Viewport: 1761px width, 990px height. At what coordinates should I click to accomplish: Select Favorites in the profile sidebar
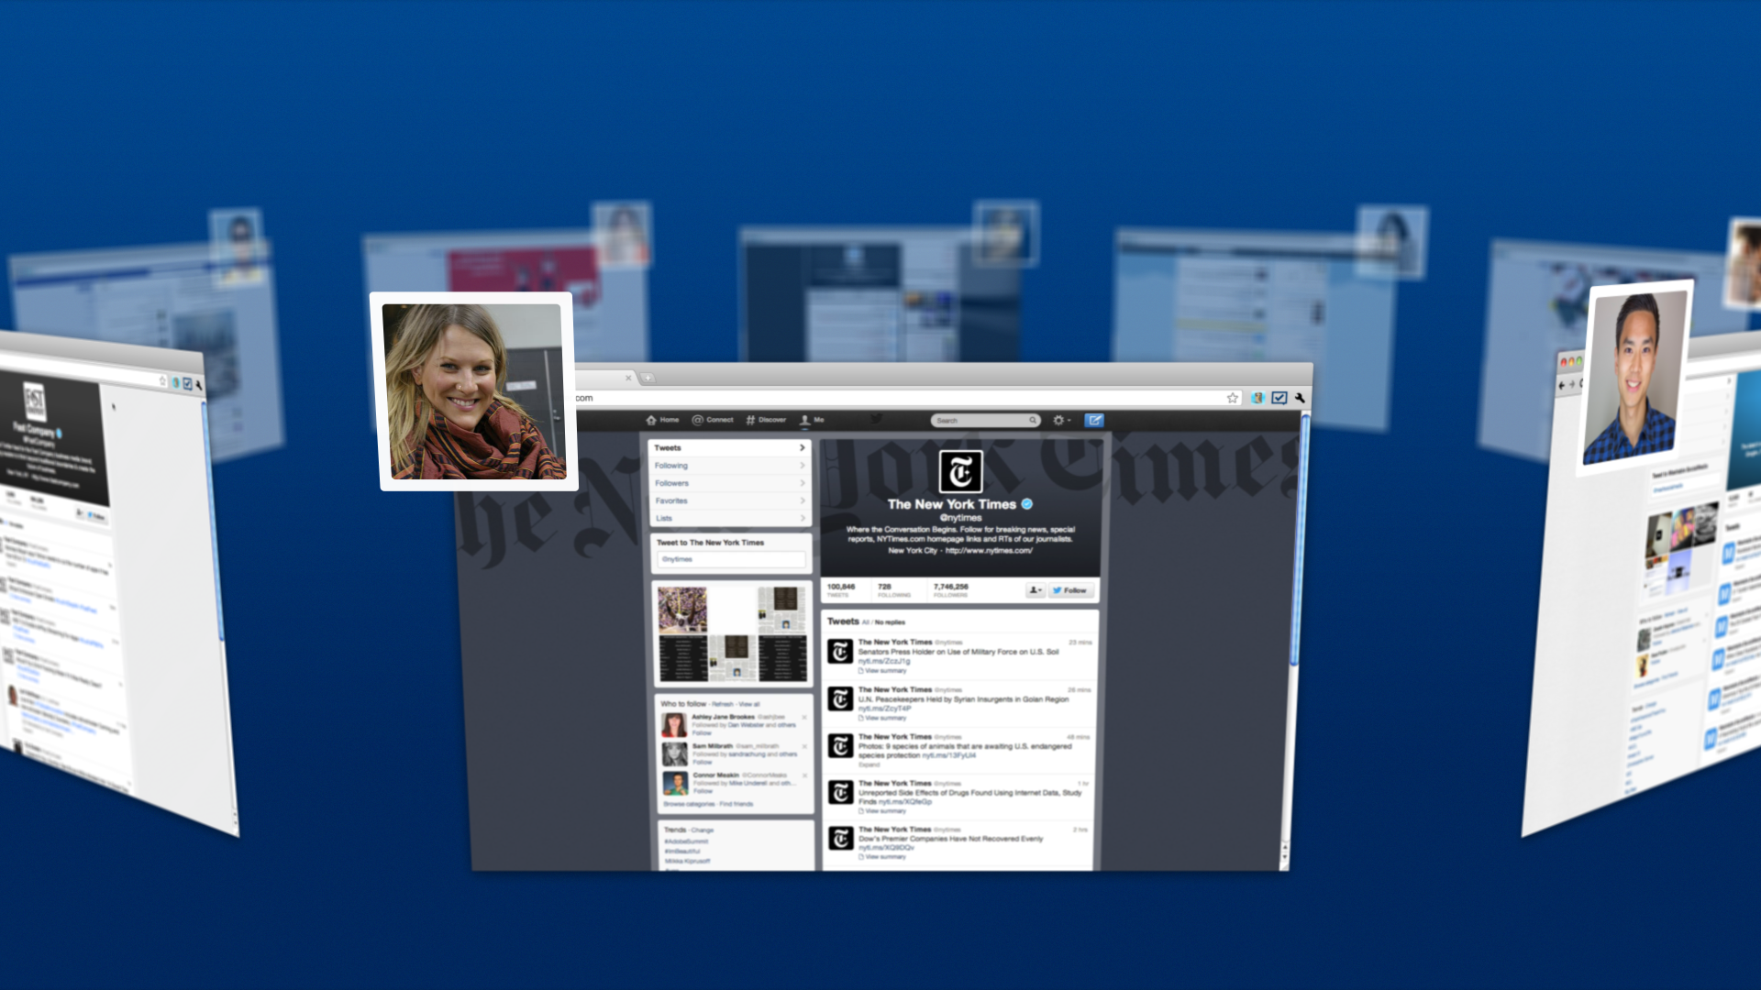pos(672,500)
